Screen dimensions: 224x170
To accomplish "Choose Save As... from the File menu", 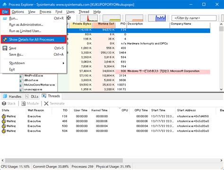I will coord(34,54).
